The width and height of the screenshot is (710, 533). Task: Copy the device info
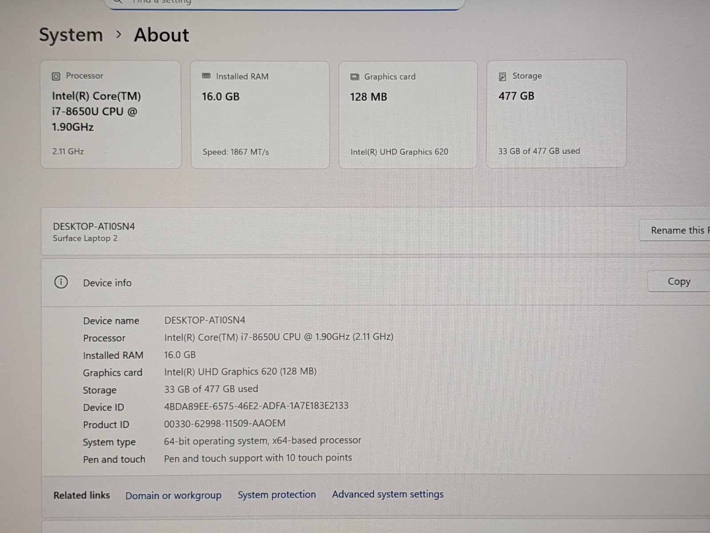pos(679,282)
